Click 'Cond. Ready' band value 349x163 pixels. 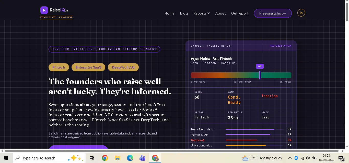click(x=234, y=100)
